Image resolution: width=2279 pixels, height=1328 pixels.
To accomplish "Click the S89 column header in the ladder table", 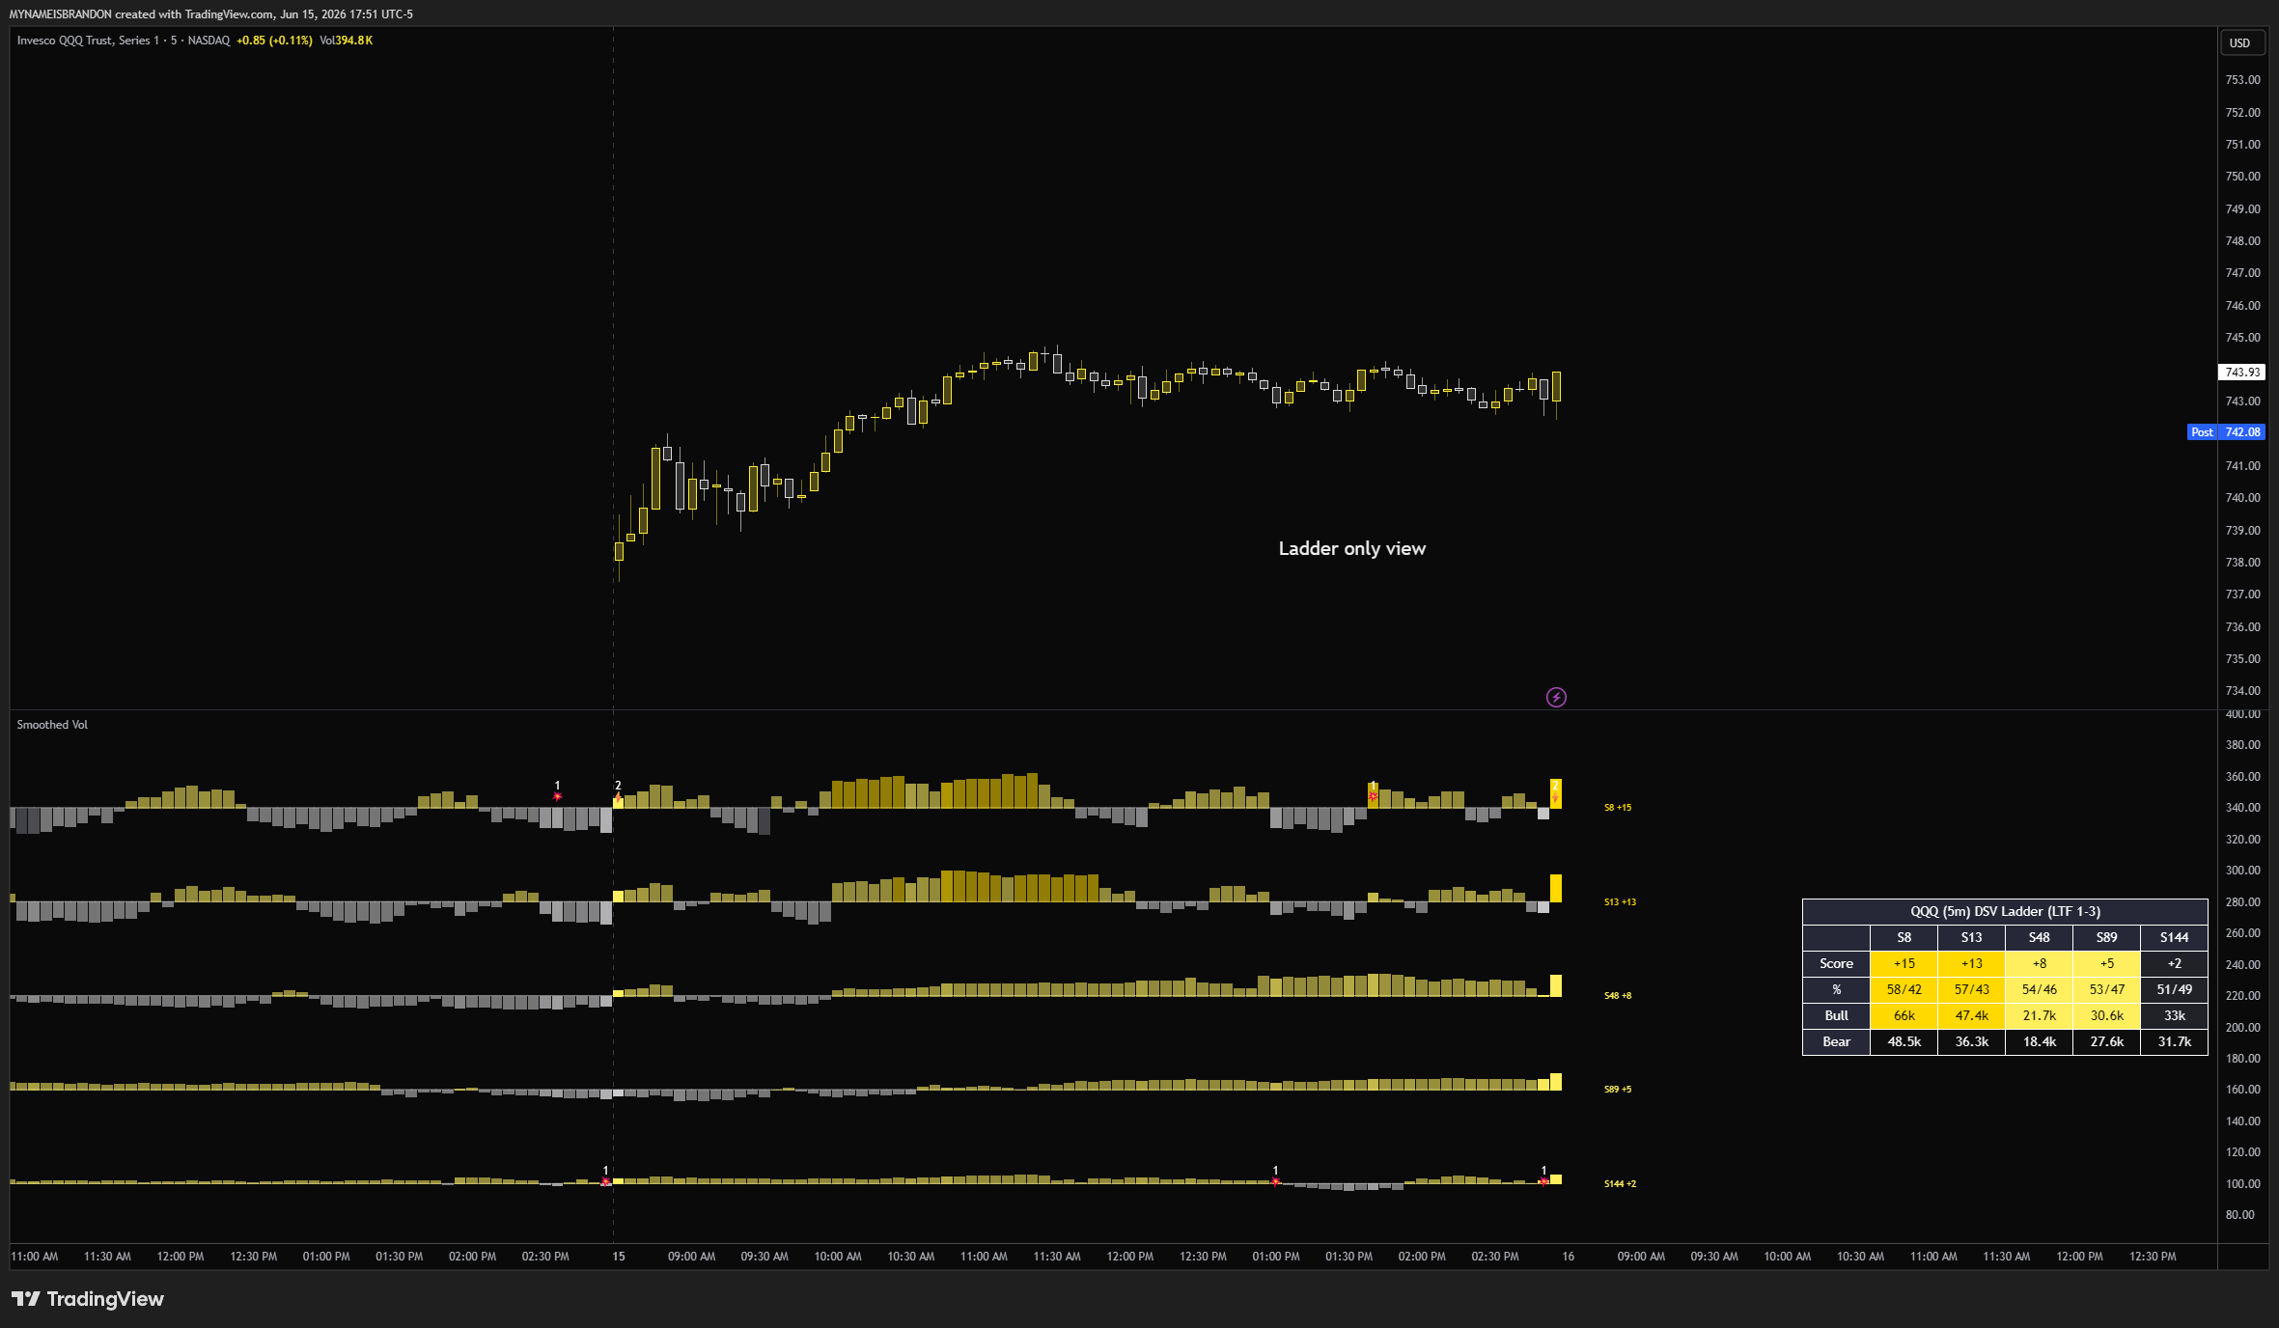I will point(2106,937).
